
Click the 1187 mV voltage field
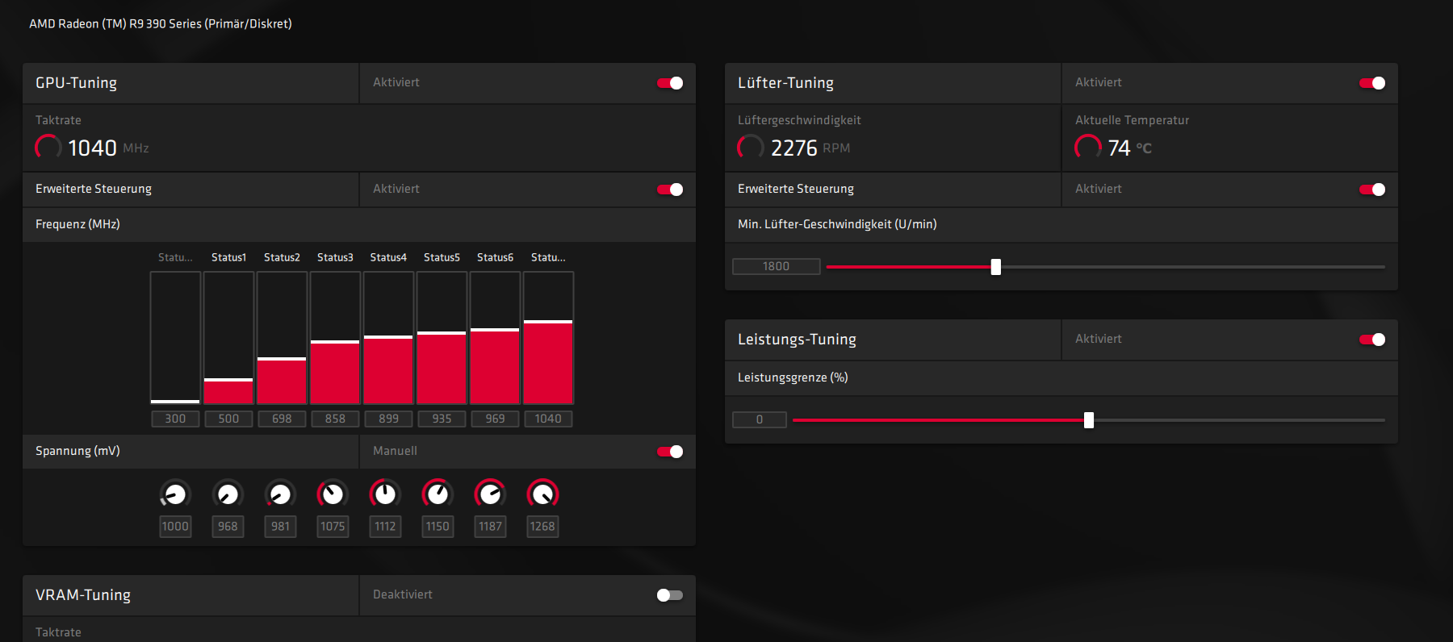click(x=490, y=527)
